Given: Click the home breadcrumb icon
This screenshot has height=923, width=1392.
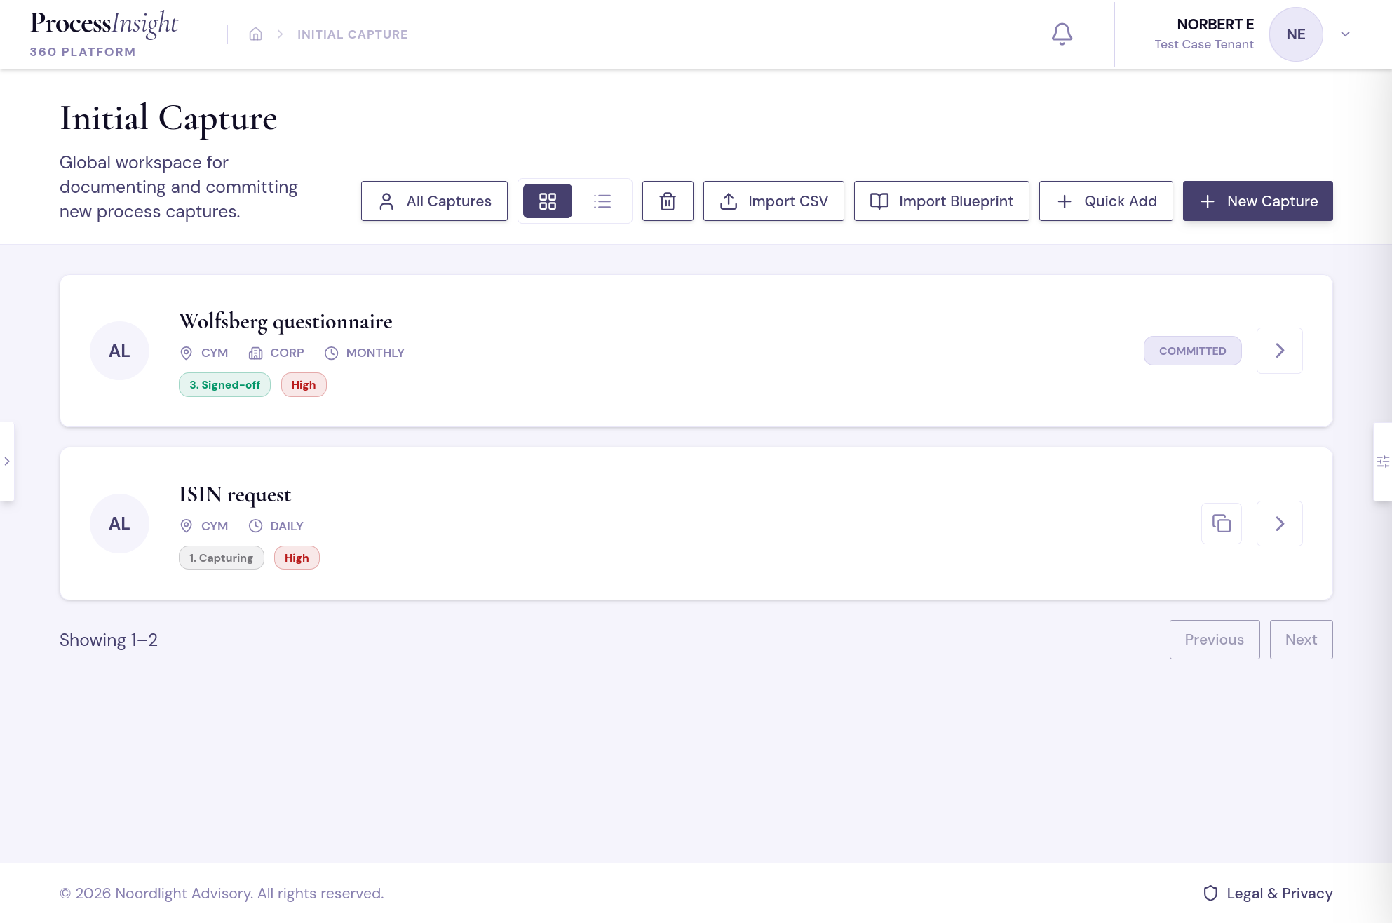Looking at the screenshot, I should 255,34.
